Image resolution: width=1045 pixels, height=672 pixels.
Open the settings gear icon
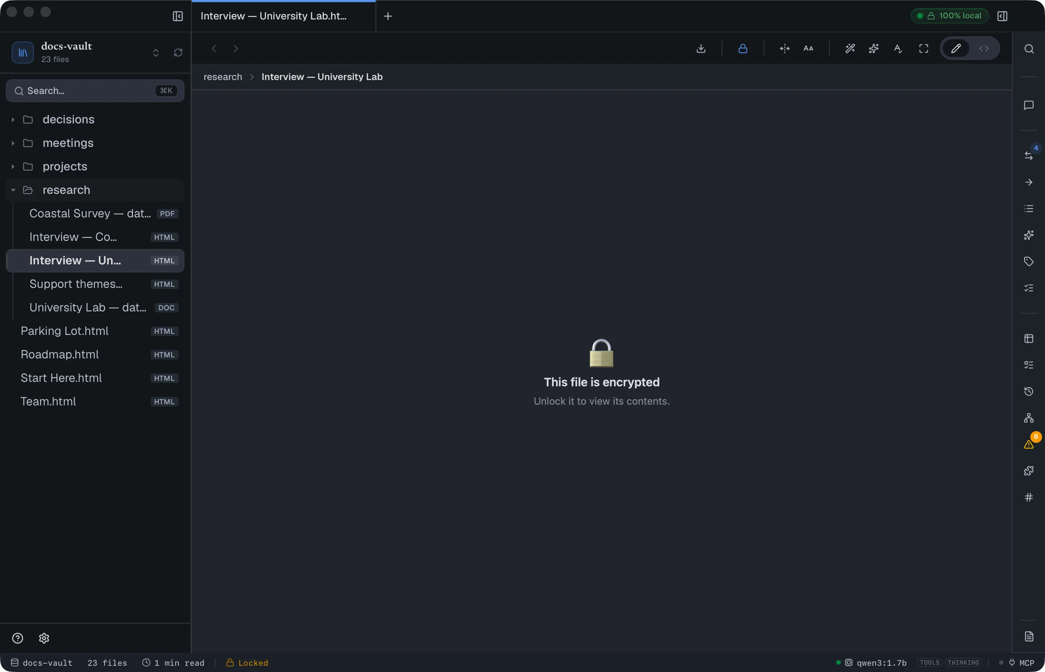[44, 638]
